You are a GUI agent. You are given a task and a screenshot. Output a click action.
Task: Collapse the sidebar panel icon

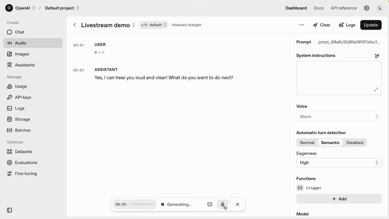9,210
